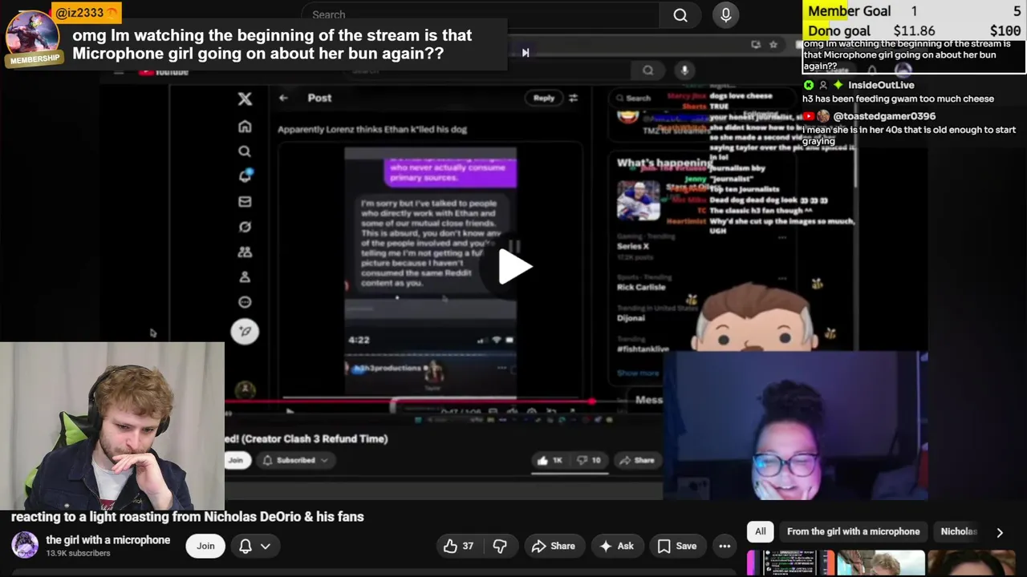Image resolution: width=1027 pixels, height=577 pixels.
Task: Select the All filter chip
Action: [x=760, y=531]
